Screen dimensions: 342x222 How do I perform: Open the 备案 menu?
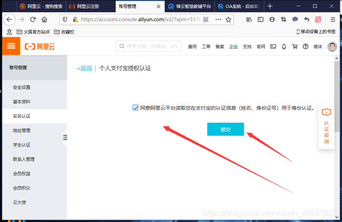(x=219, y=46)
